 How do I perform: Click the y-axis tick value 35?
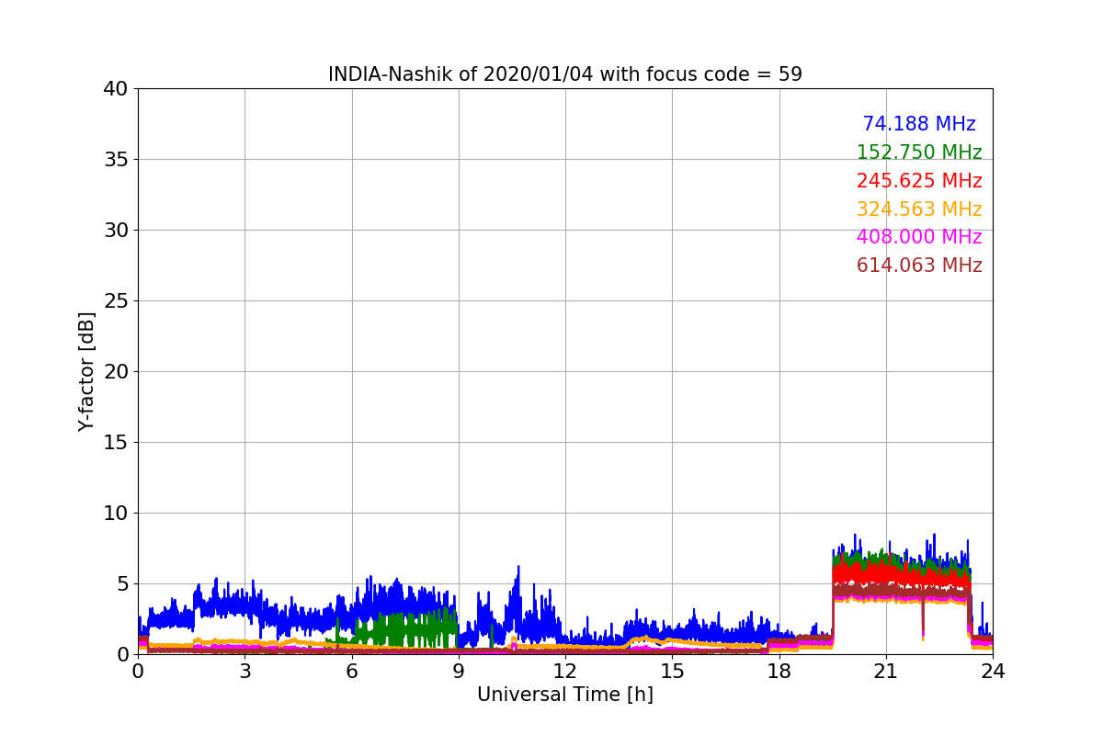tap(116, 160)
